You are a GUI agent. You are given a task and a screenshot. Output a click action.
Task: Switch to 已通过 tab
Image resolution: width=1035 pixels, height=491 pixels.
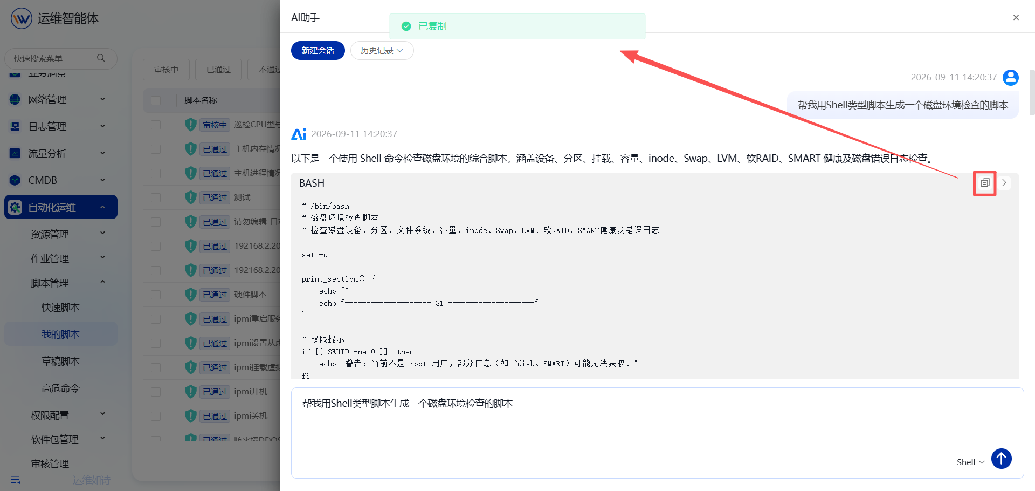click(x=218, y=69)
